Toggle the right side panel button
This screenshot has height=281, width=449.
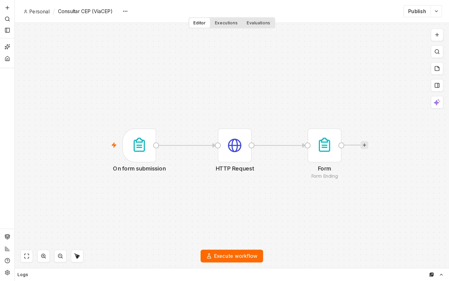point(437,85)
